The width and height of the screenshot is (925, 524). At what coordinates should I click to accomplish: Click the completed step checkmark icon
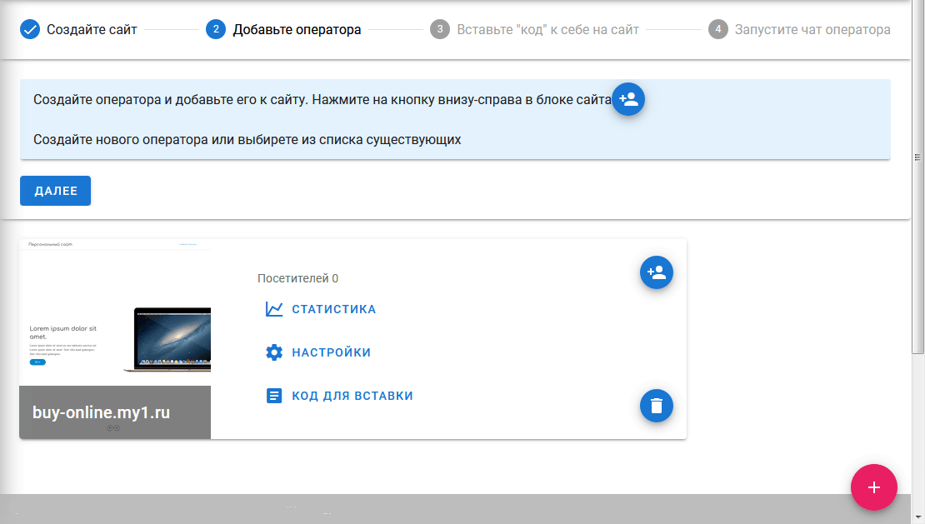(30, 30)
